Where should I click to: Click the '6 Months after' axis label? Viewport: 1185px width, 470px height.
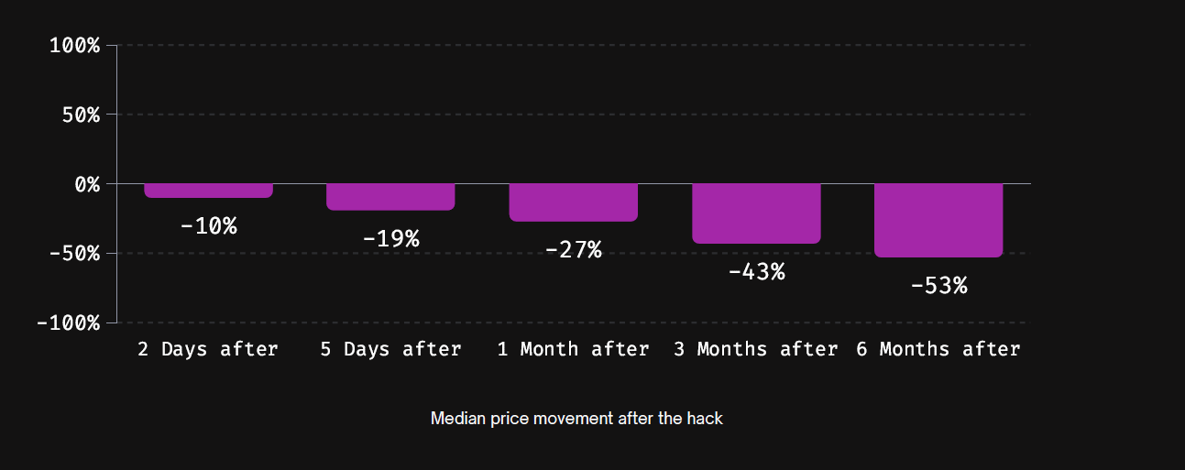[938, 349]
